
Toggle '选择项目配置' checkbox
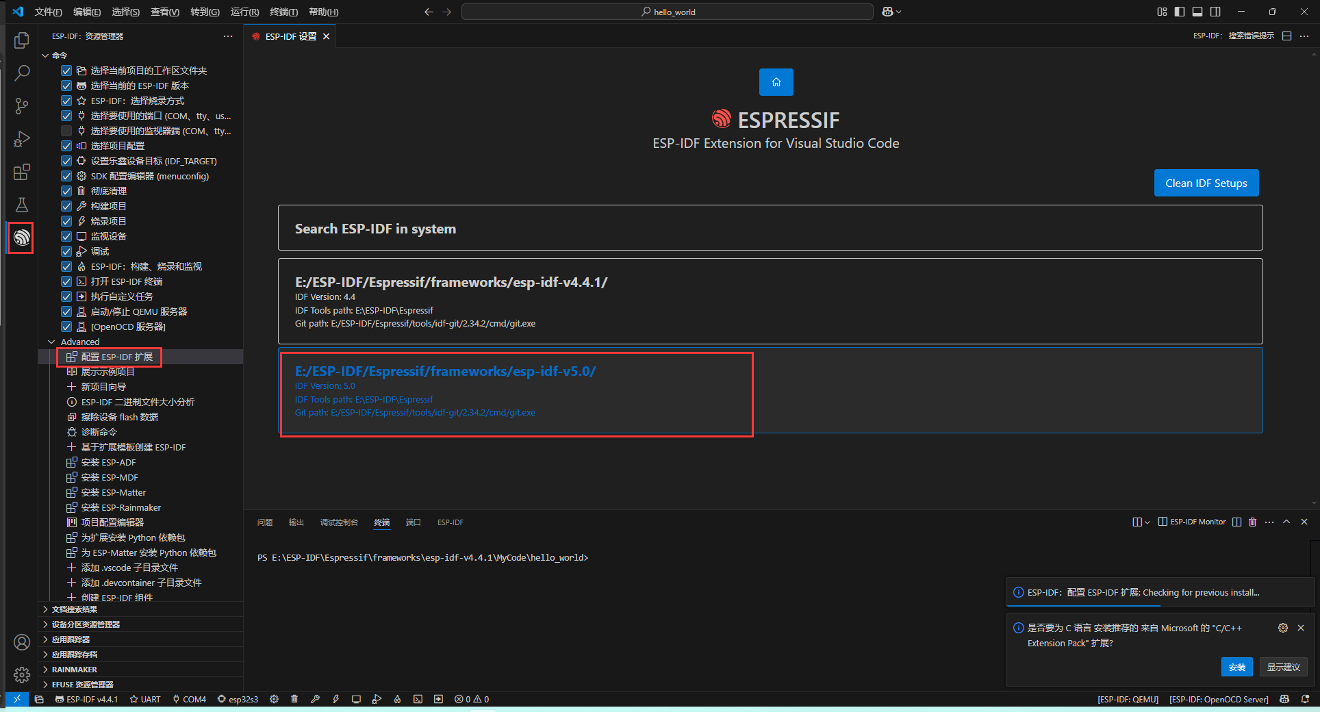(66, 146)
